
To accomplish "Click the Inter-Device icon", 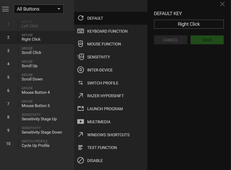I will [80, 70].
